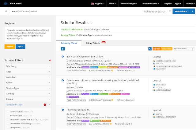Click blue tag icon next to List View
Screen dimensions: 196x130
coord(150,49)
